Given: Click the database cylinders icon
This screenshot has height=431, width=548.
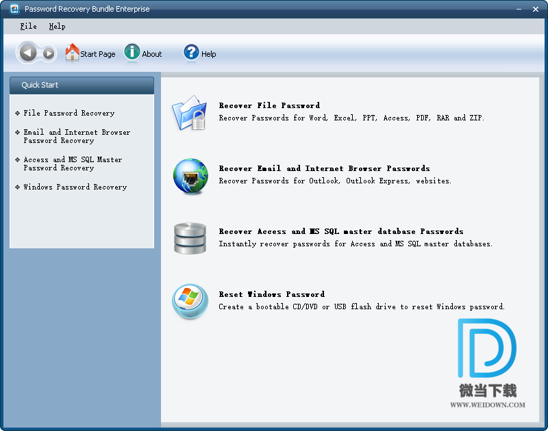Looking at the screenshot, I should click(190, 238).
